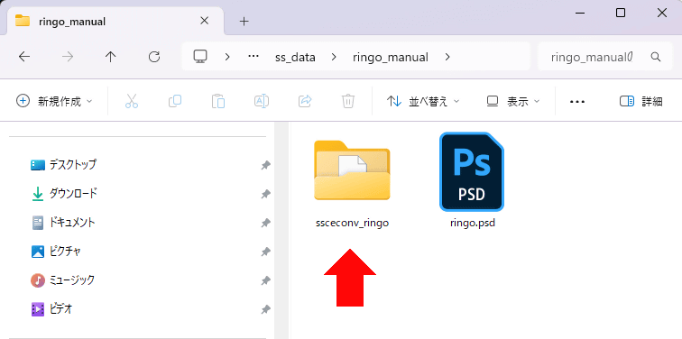Switch to the ringo_manual tab
The image size is (682, 339).
[x=115, y=21]
